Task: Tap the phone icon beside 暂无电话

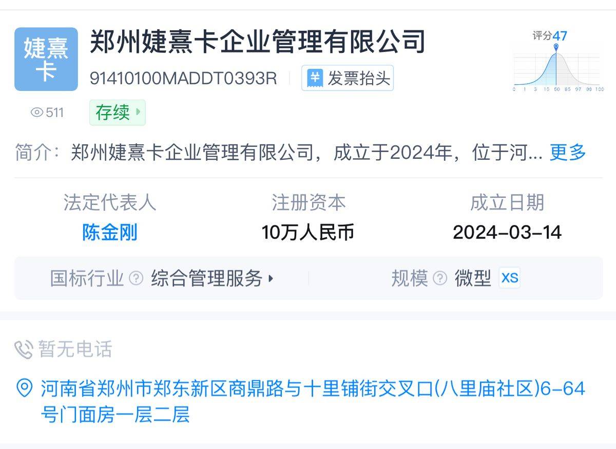Action: click(x=24, y=350)
